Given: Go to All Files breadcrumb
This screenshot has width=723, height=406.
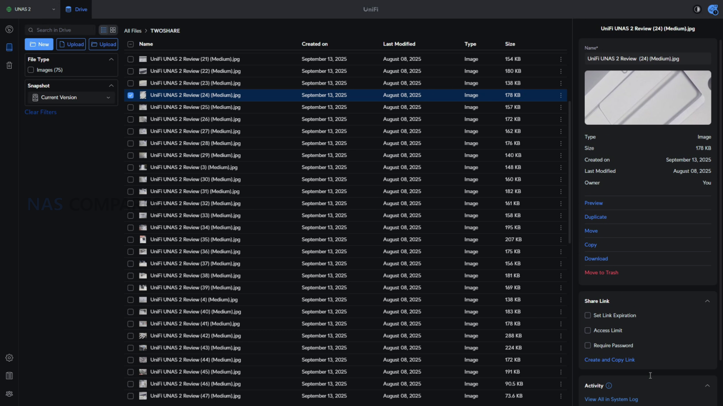Looking at the screenshot, I should (x=133, y=31).
